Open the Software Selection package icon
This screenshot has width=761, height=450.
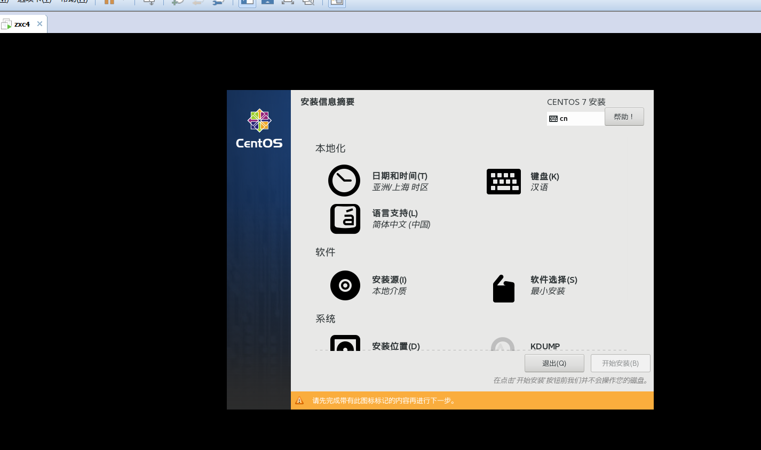503,289
